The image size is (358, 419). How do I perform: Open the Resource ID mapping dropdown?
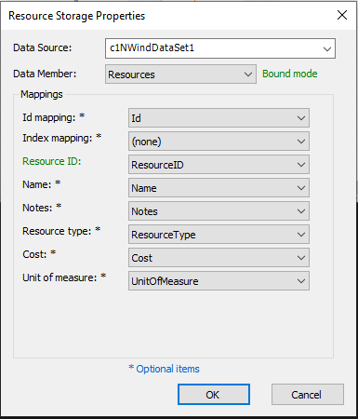(219, 165)
